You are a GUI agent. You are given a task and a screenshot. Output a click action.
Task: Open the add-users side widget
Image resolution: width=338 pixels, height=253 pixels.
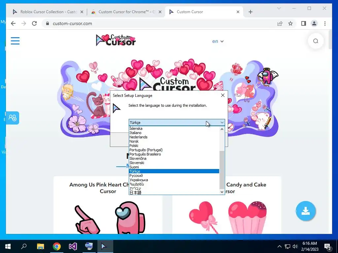pyautogui.click(x=13, y=118)
